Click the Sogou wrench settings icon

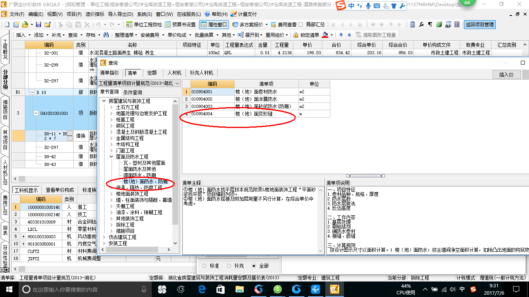pyautogui.click(x=402, y=6)
